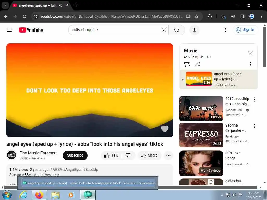Open The Music Forecast channel avatar
This screenshot has height=200, width=267.
coord(11,155)
